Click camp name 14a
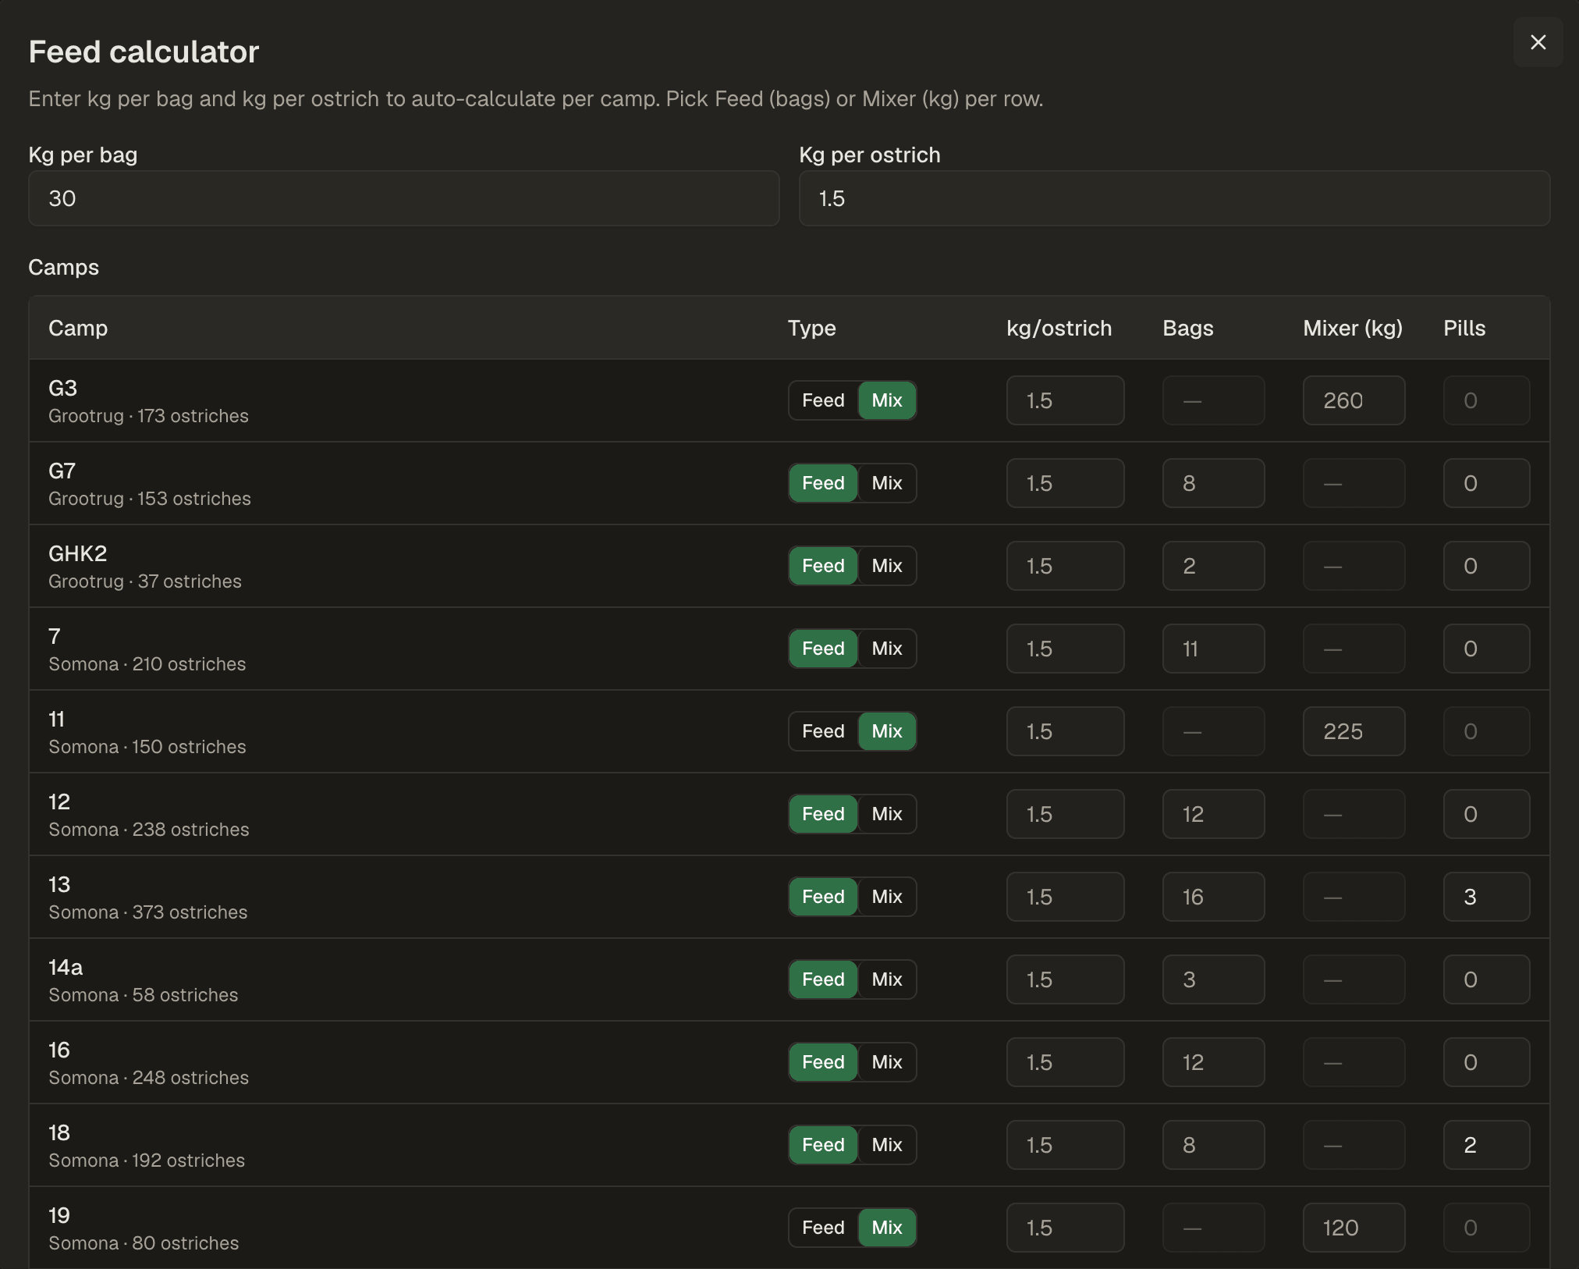The width and height of the screenshot is (1579, 1269). click(66, 967)
